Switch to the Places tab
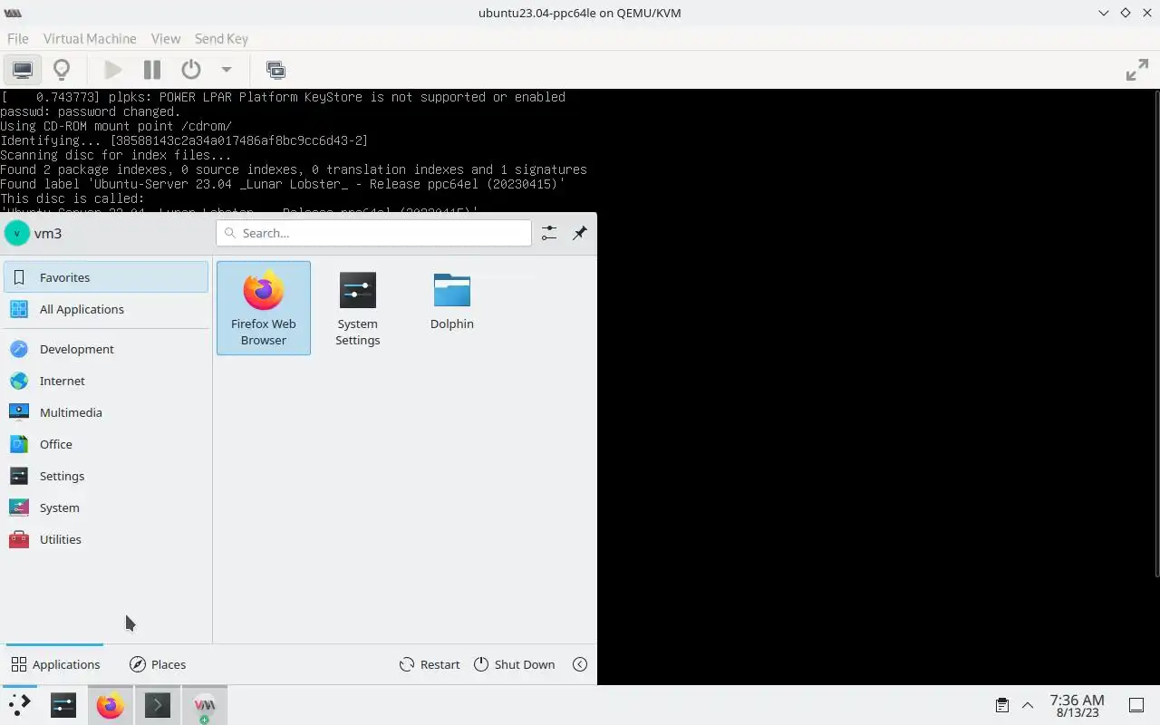Viewport: 1160px width, 725px height. [x=158, y=664]
